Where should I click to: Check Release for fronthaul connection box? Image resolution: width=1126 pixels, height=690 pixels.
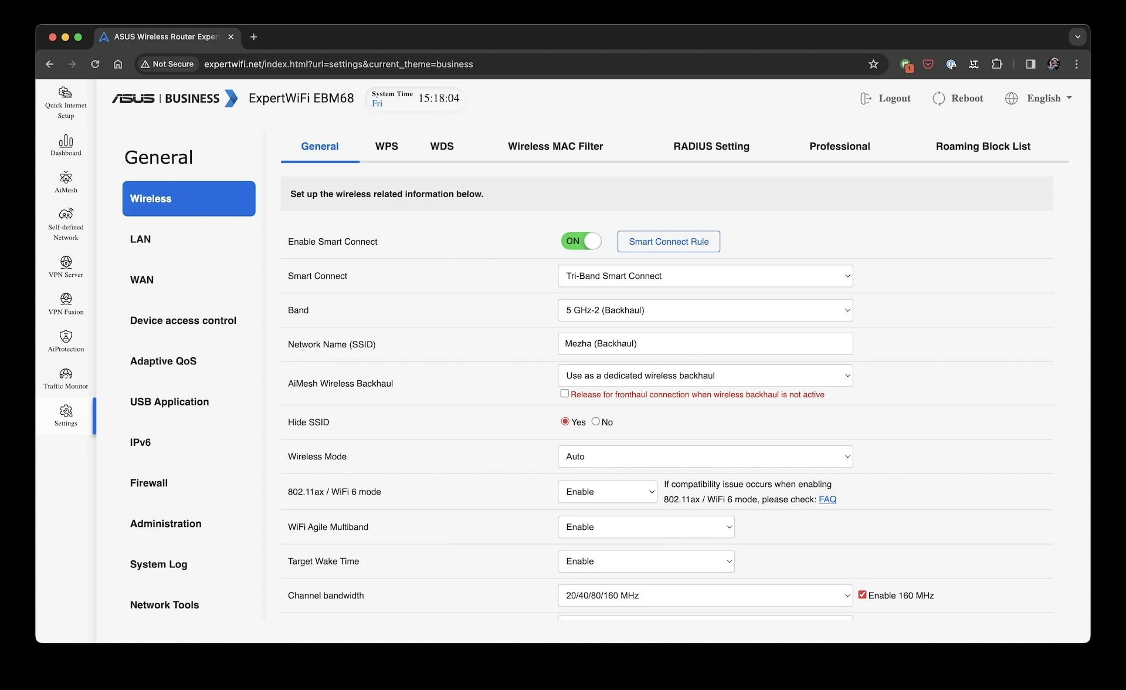(x=564, y=394)
